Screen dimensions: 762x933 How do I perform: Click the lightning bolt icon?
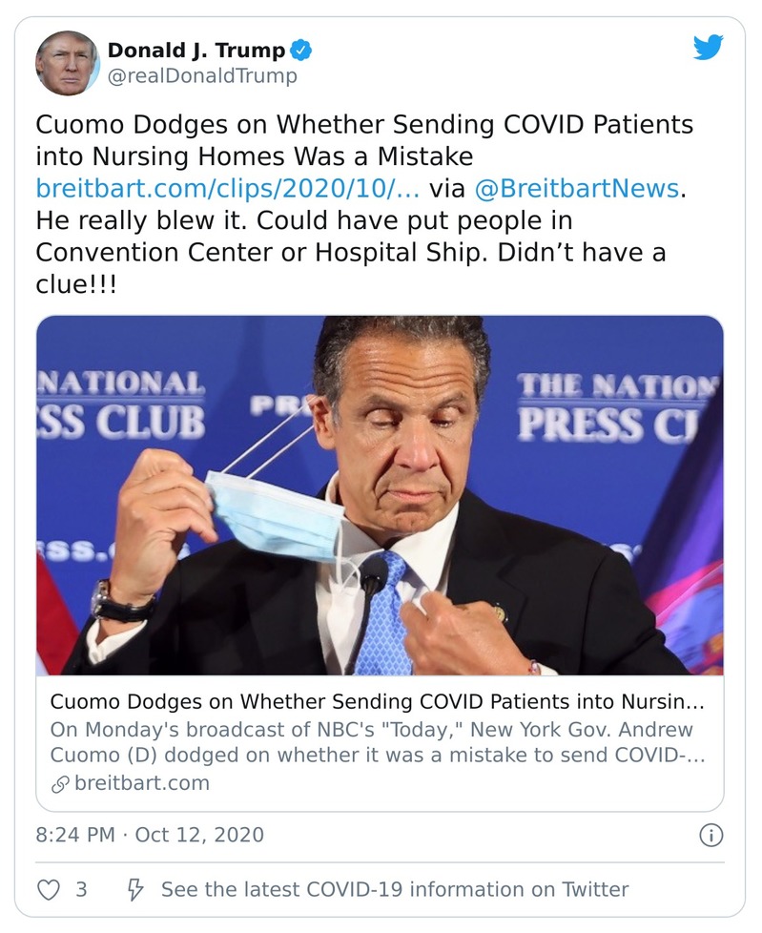135,889
